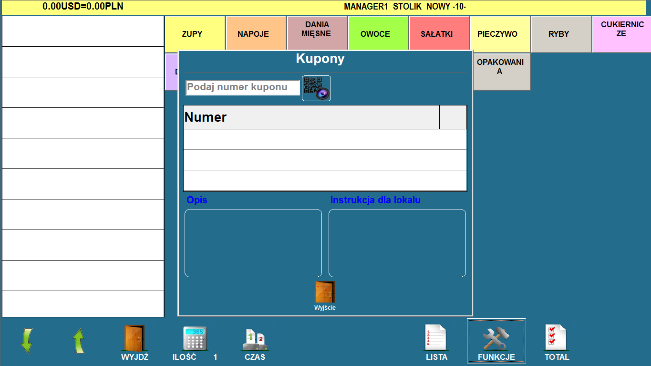Select the SAŁATKI category

(x=439, y=33)
